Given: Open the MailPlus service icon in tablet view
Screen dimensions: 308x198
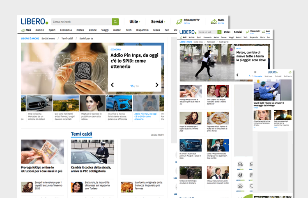Looking at the screenshot, I should point(240,164).
